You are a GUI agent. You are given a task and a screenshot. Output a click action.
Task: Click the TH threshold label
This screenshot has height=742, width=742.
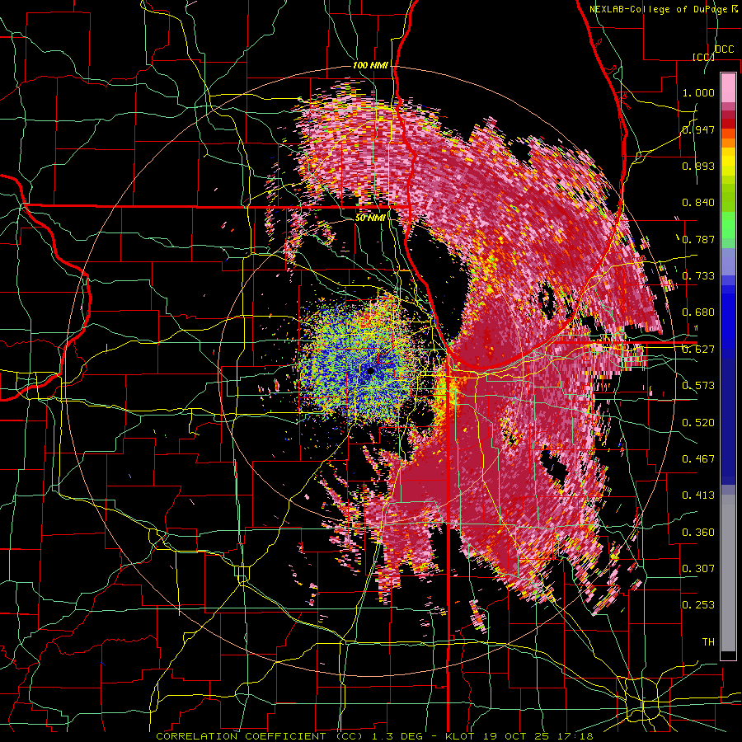click(708, 642)
